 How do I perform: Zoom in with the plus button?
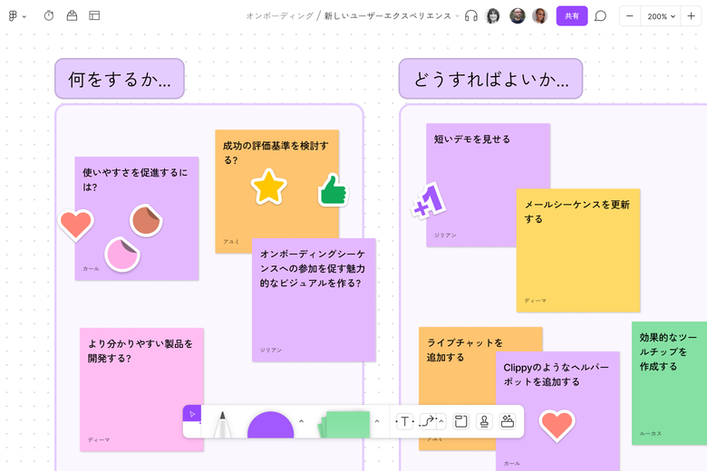pyautogui.click(x=691, y=15)
